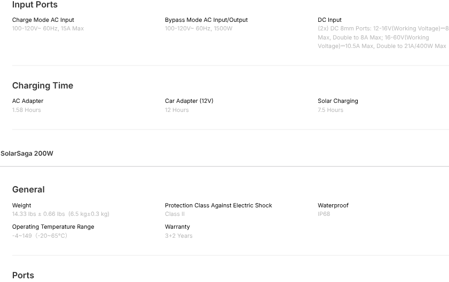Click the Car Adapter (12V) label
Image resolution: width=449 pixels, height=282 pixels.
pyautogui.click(x=189, y=101)
